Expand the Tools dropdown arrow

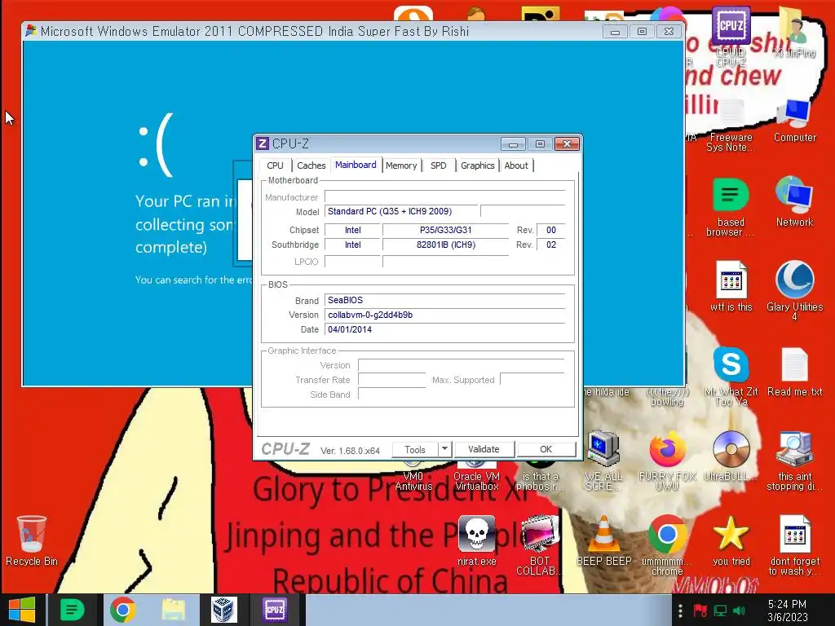[444, 449]
